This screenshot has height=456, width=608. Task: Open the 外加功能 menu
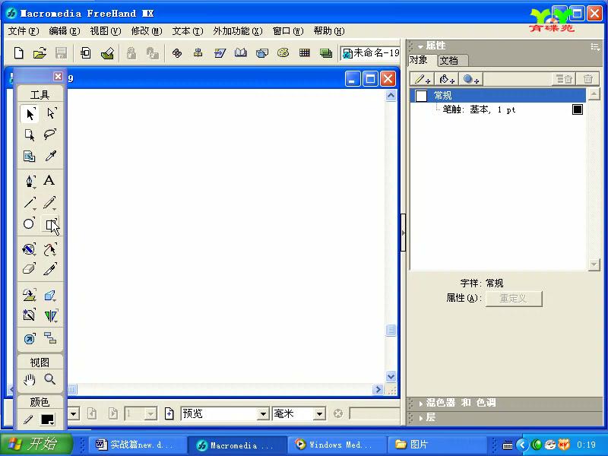click(238, 30)
